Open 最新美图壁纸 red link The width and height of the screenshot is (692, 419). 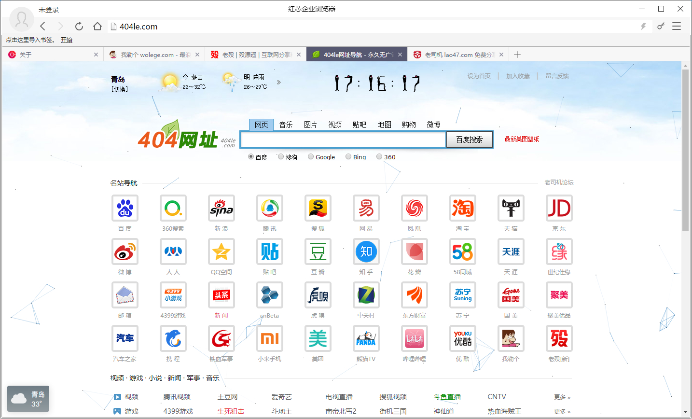click(x=522, y=139)
